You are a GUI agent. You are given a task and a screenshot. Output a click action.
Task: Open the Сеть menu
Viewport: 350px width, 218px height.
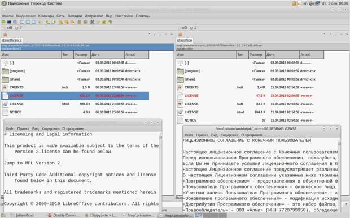coord(60,16)
